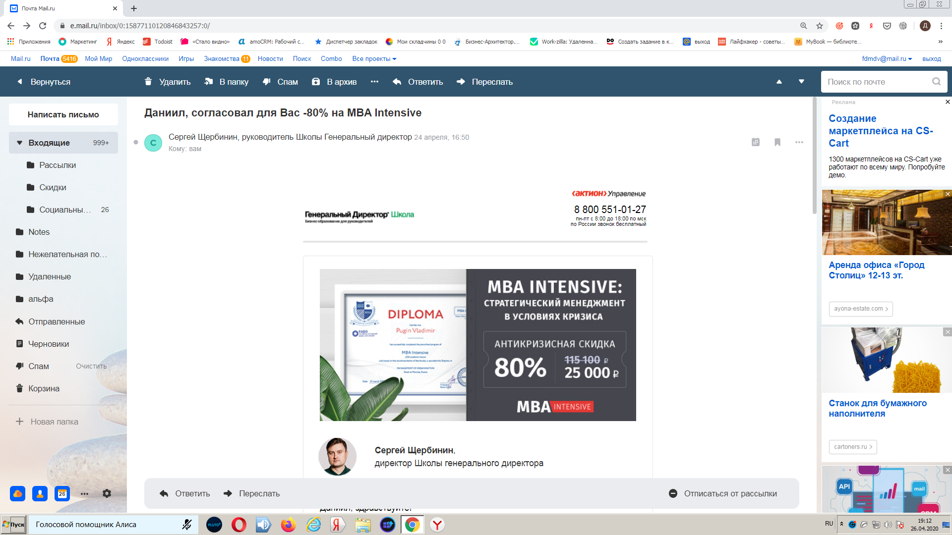The width and height of the screenshot is (952, 535).
Task: Click the ayona-estate.com ad button
Action: pos(861,309)
